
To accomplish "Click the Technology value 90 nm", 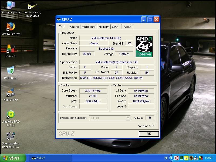I will click(x=87, y=54).
